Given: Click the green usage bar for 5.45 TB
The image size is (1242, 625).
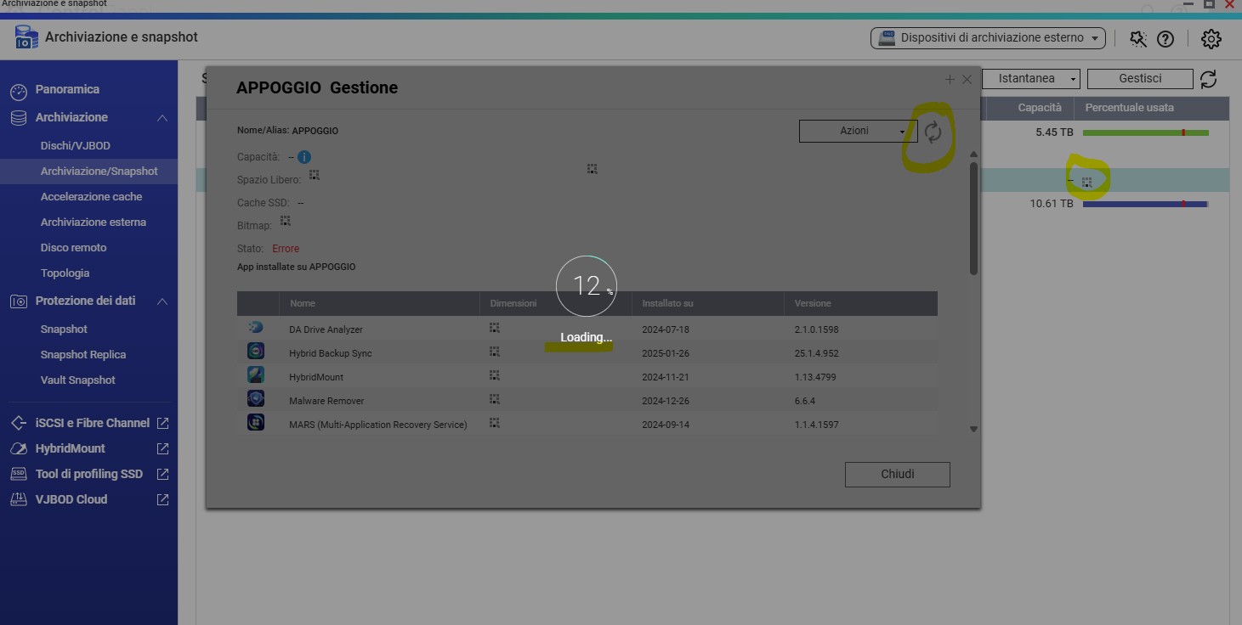Looking at the screenshot, I should (1145, 133).
